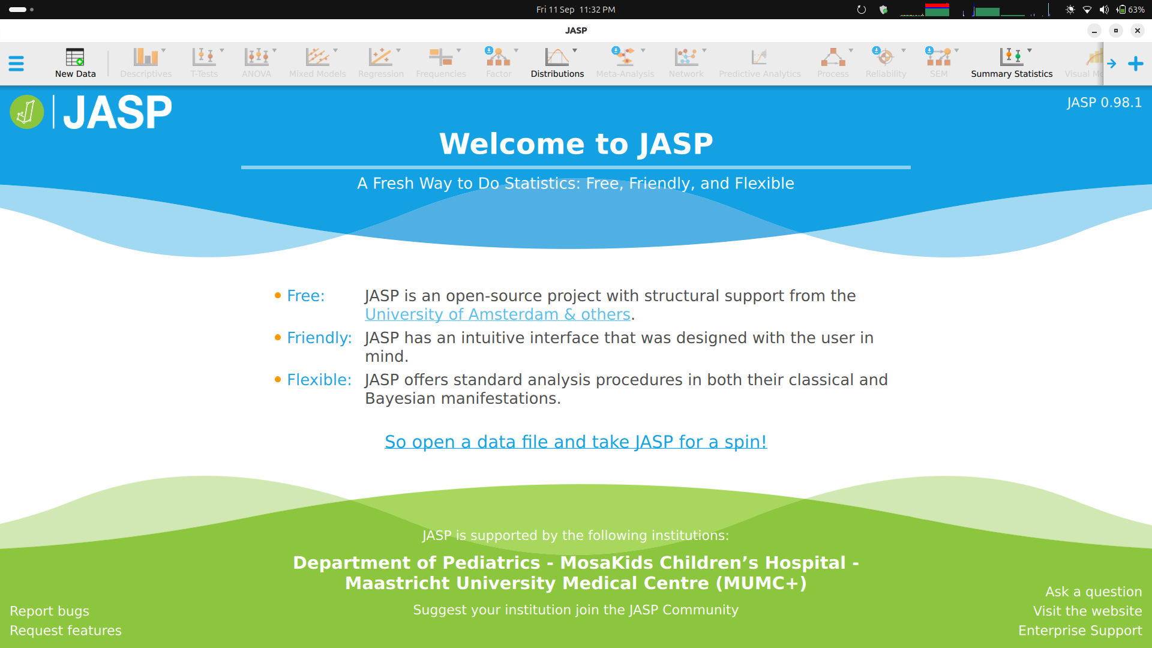Image resolution: width=1152 pixels, height=648 pixels.
Task: Expand the Summary Statistics dropdown arrow
Action: [1030, 50]
